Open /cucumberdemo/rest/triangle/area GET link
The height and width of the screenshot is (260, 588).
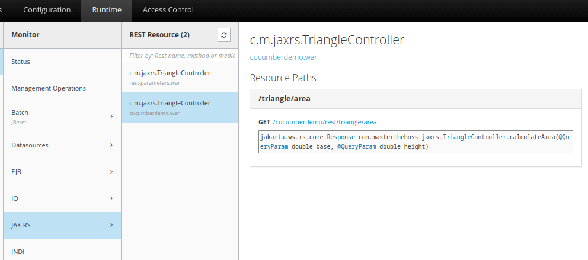325,122
